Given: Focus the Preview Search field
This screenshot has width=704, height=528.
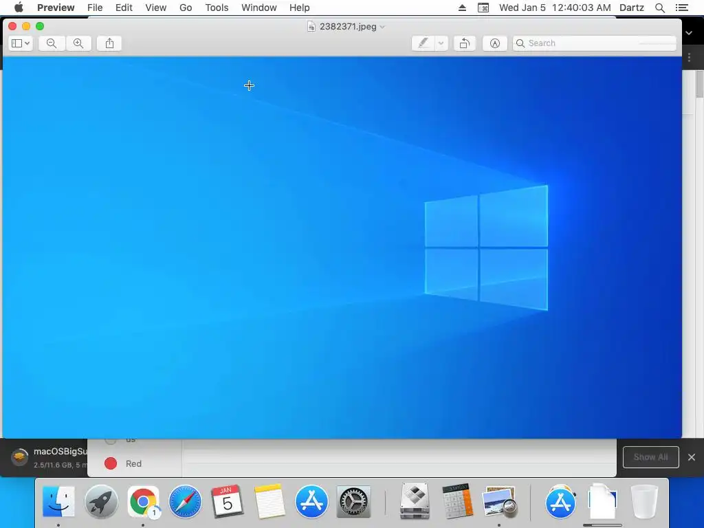Looking at the screenshot, I should pyautogui.click(x=595, y=43).
